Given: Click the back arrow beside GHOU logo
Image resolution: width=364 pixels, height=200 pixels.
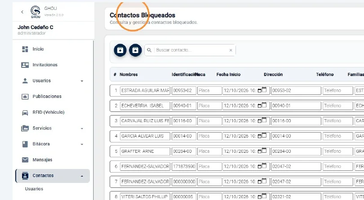Looking at the screenshot, I should 22,12.
